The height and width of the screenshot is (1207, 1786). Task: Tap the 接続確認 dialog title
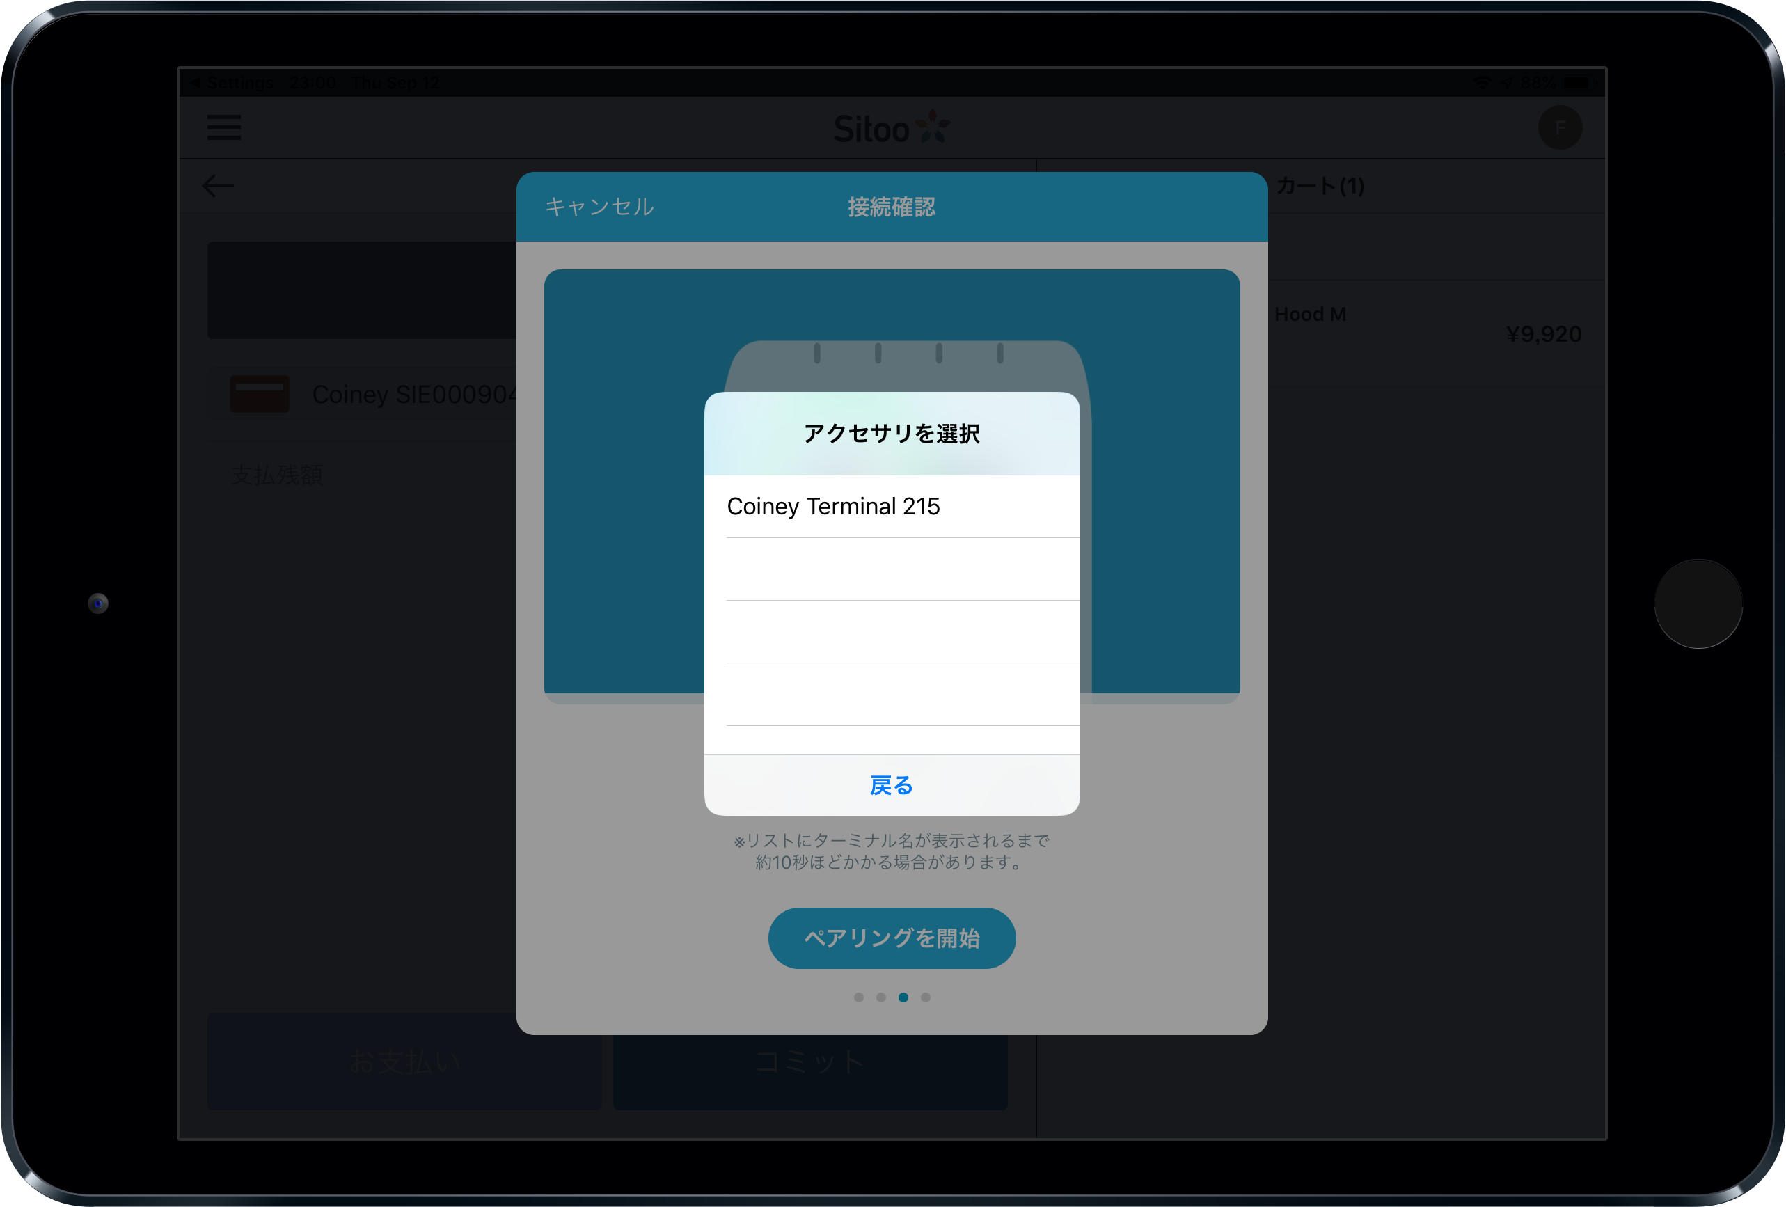click(x=892, y=207)
